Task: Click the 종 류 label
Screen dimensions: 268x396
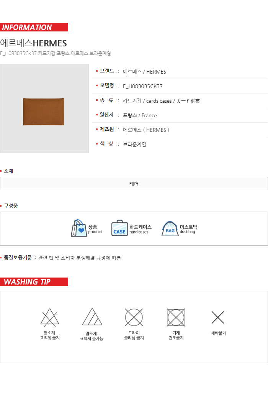Action: click(x=107, y=100)
